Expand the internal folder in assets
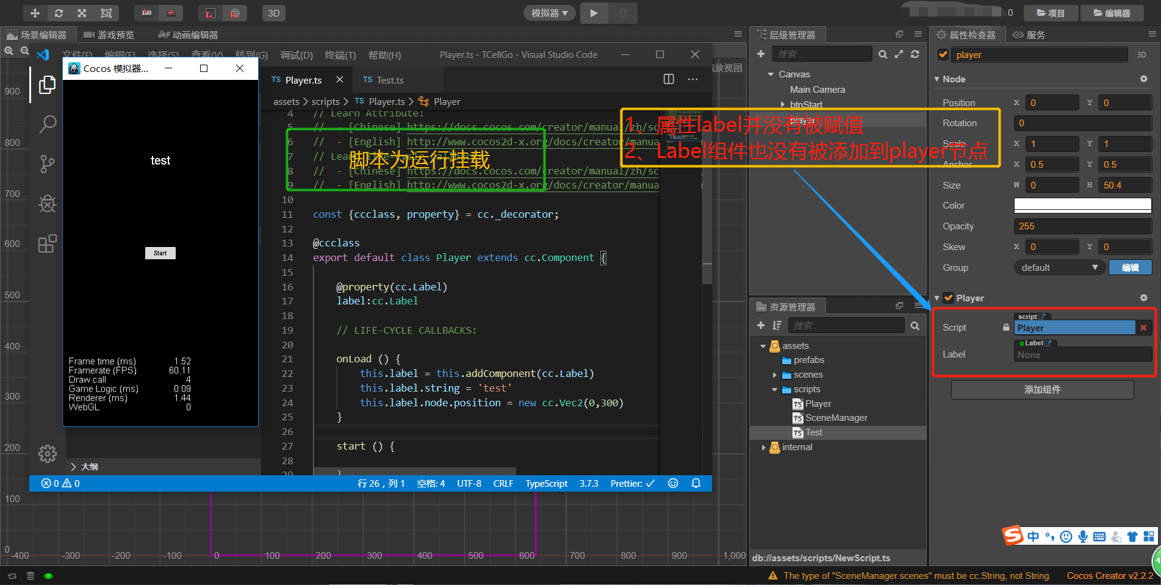Screen dimensions: 1161x585 tap(763, 448)
